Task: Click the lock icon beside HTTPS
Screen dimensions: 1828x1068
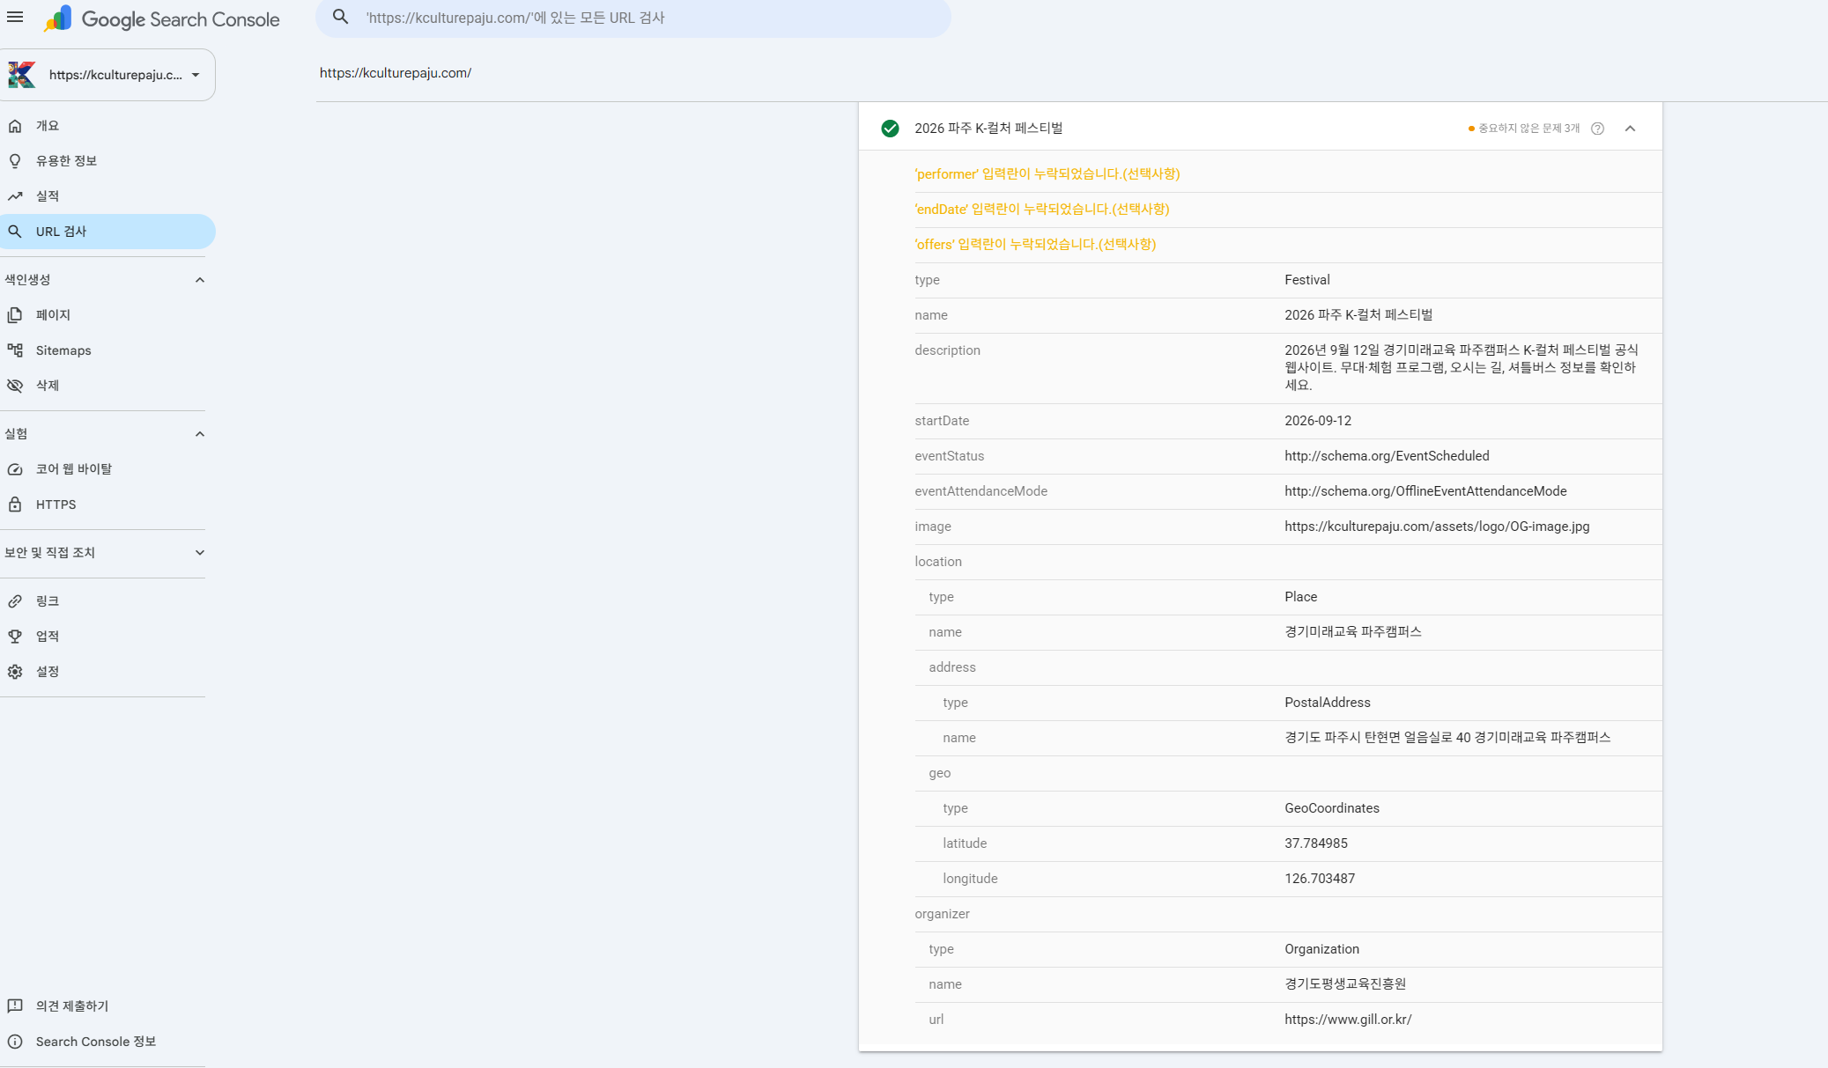Action: (15, 505)
